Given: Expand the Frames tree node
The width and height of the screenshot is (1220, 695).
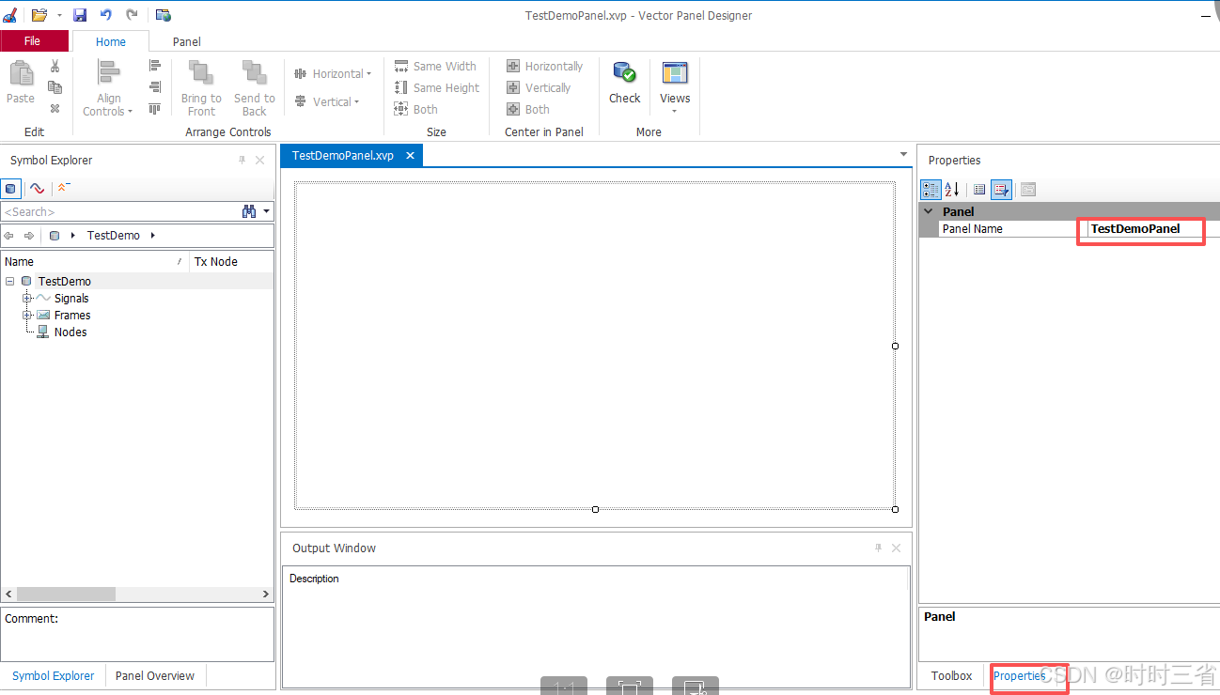Looking at the screenshot, I should (26, 315).
